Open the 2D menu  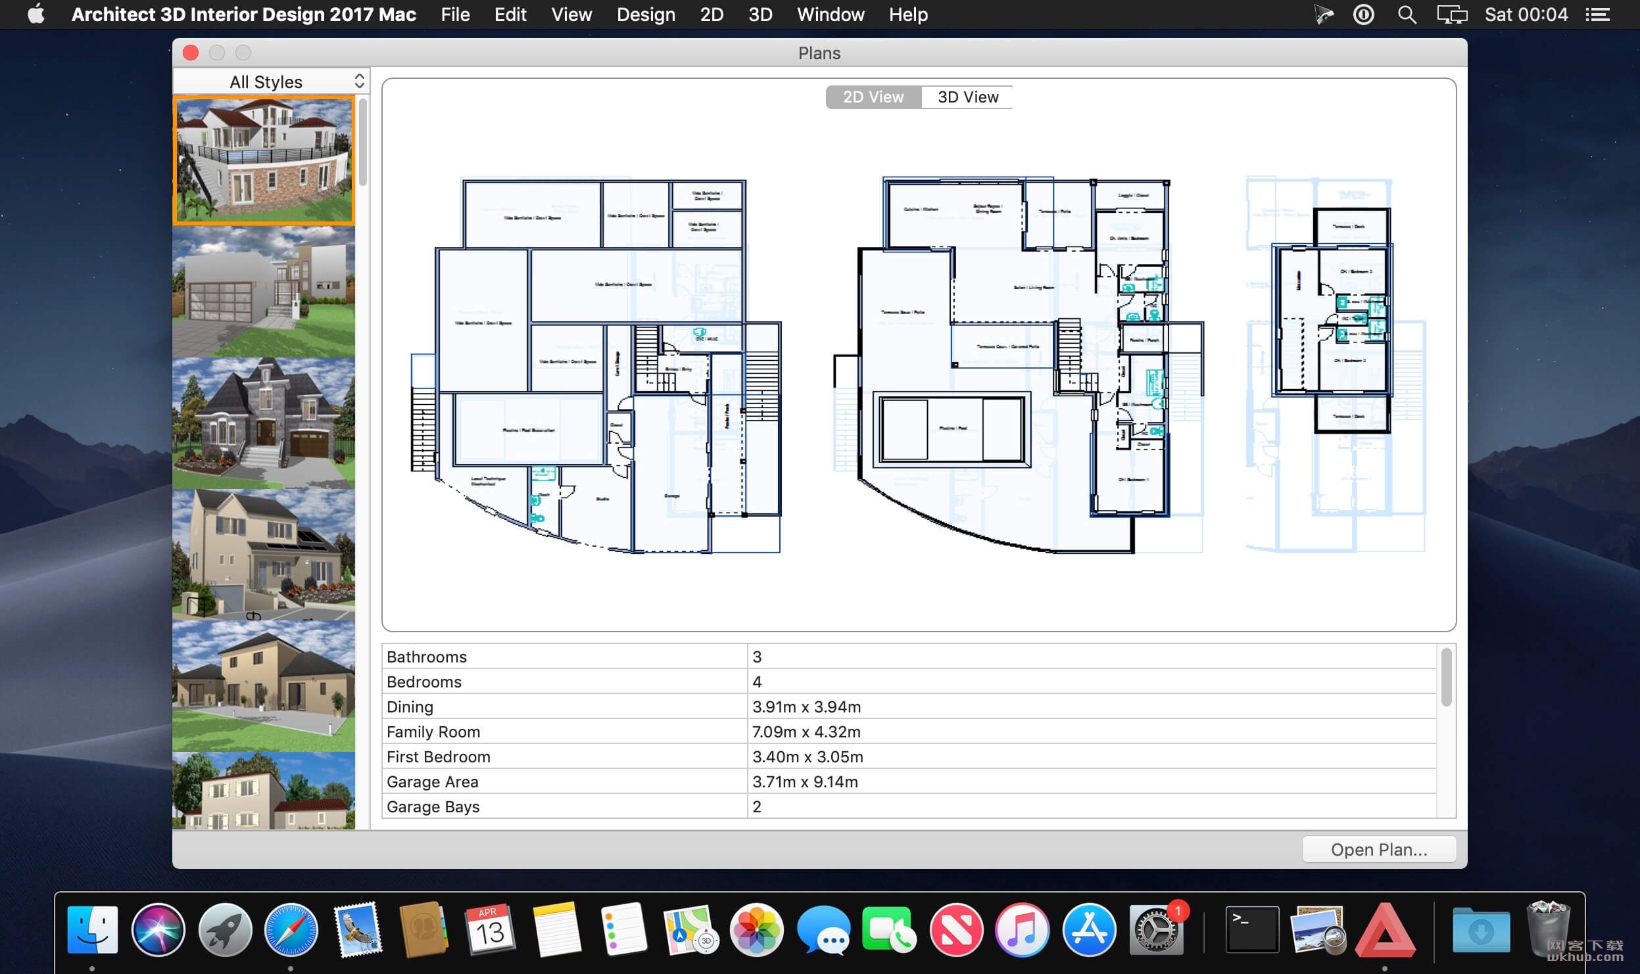(x=711, y=14)
